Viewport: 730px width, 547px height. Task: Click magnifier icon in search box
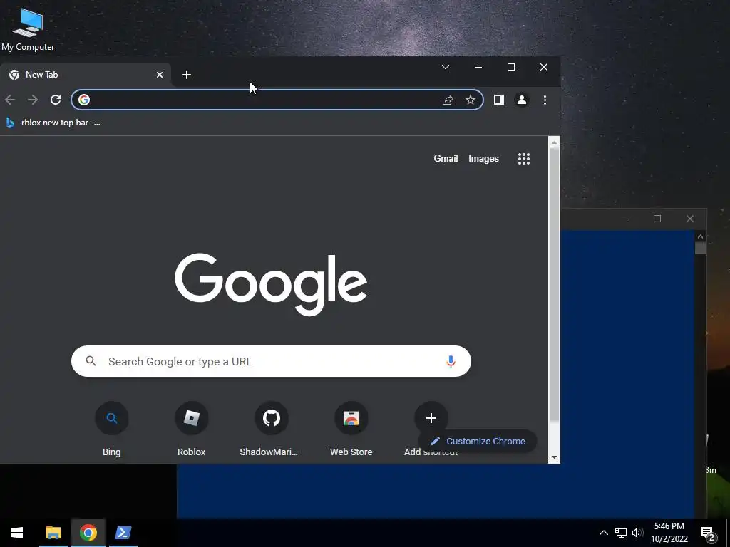point(91,361)
